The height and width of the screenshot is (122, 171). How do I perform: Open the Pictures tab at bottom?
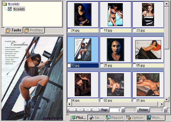[78, 118]
